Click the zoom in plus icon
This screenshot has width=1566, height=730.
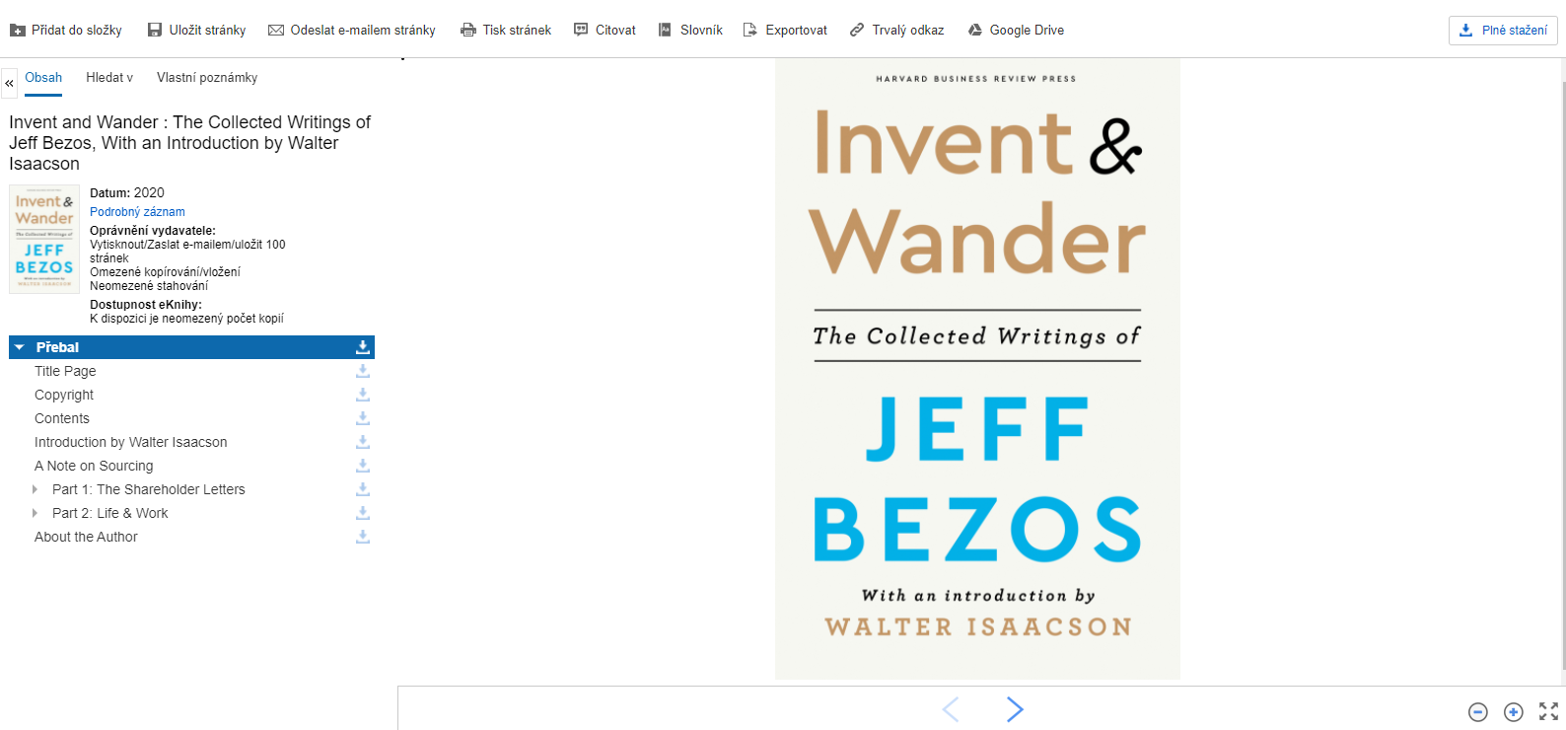click(x=1513, y=712)
